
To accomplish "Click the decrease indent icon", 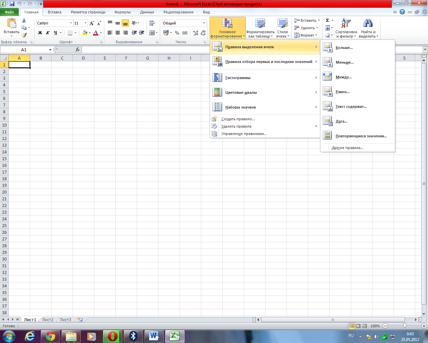I will 134,33.
